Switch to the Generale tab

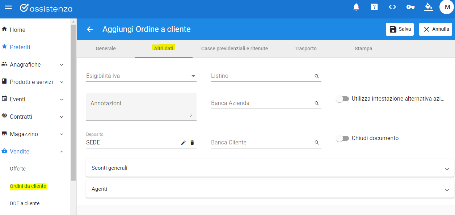pyautogui.click(x=106, y=49)
